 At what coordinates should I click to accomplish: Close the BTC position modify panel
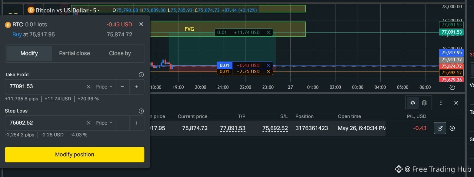coord(141,24)
